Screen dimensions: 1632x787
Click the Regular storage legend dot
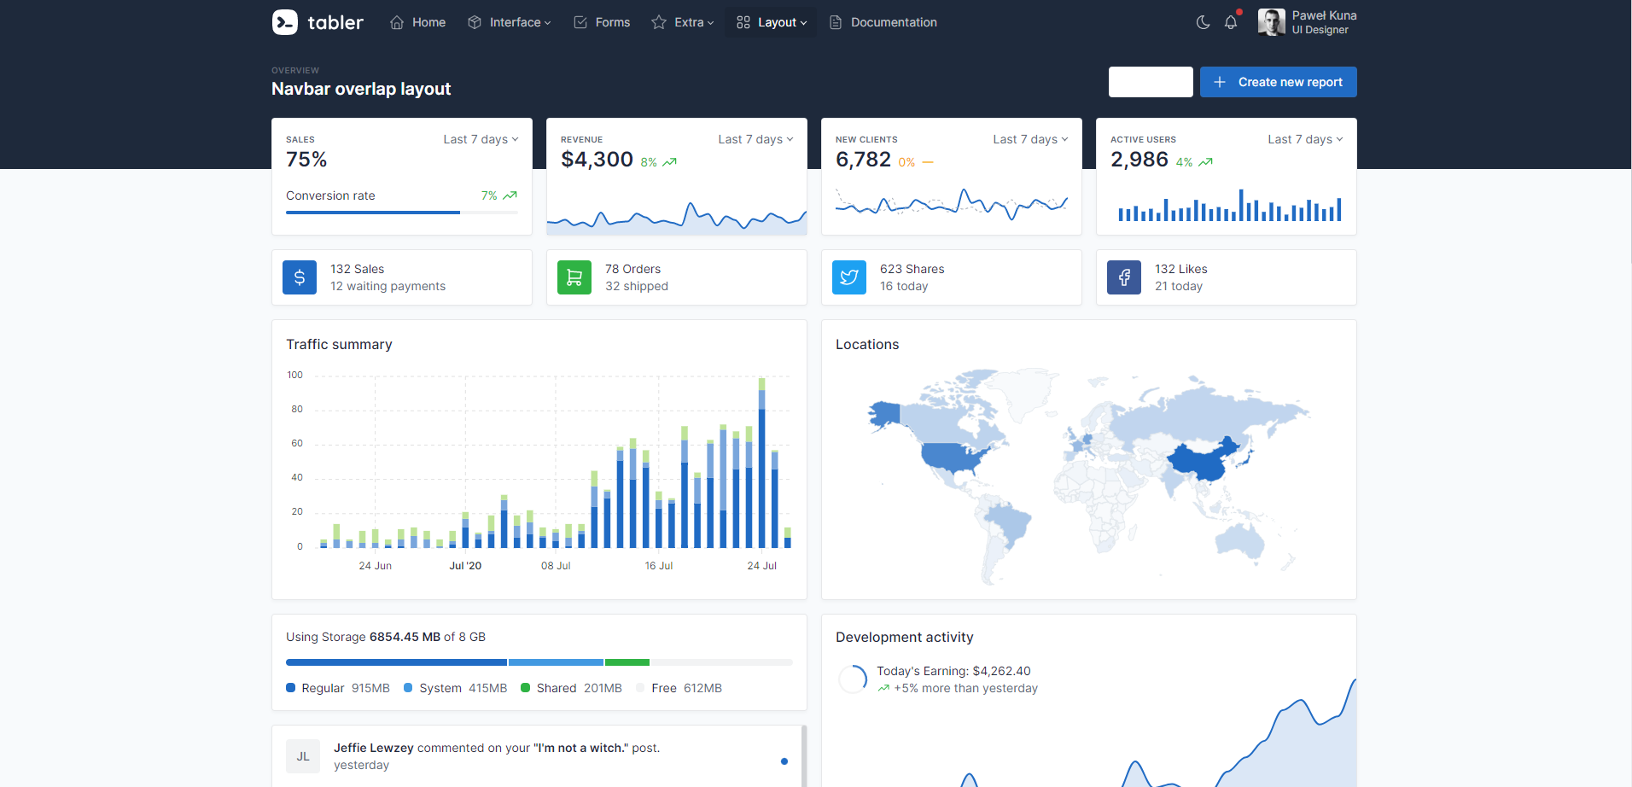click(x=291, y=688)
